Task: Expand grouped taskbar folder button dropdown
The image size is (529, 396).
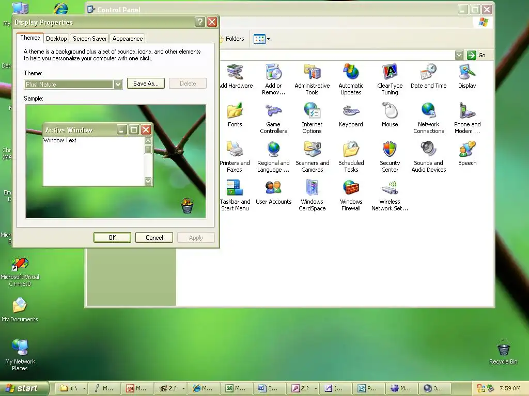Action: 84,388
